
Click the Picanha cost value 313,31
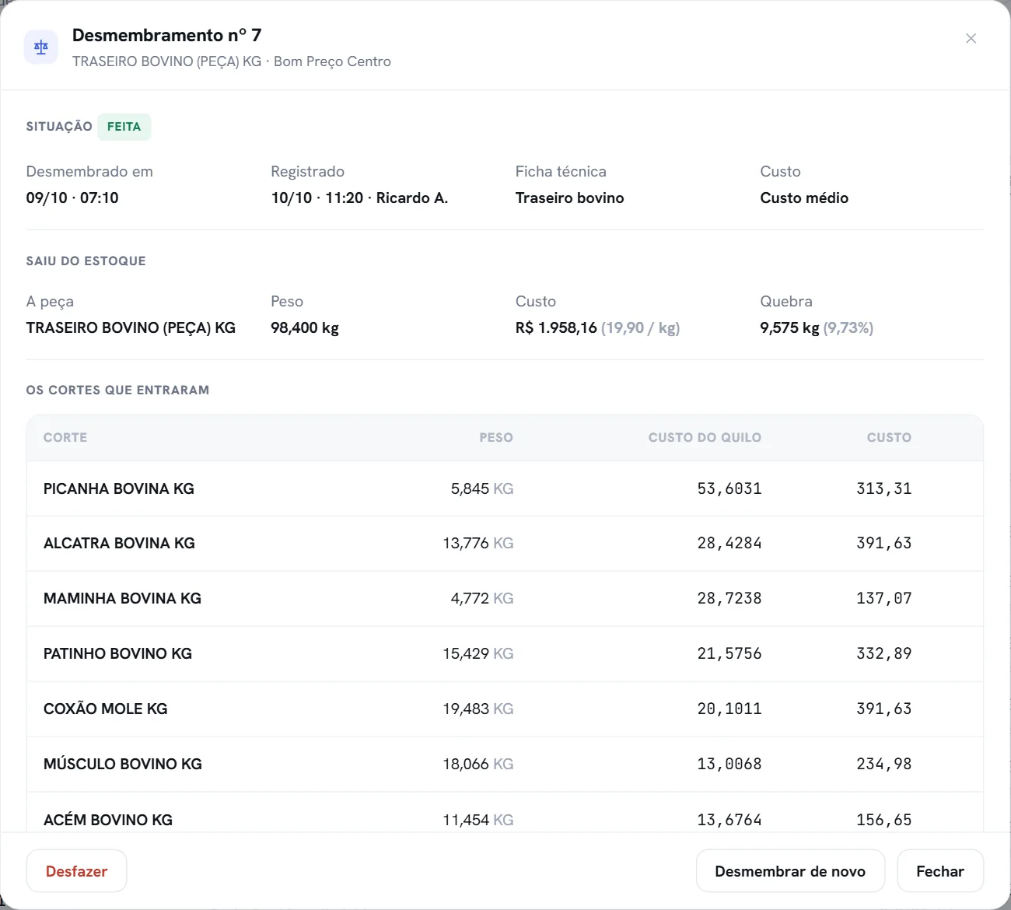[x=884, y=488]
